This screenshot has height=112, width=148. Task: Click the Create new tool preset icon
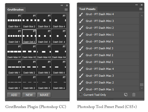(x=126, y=95)
